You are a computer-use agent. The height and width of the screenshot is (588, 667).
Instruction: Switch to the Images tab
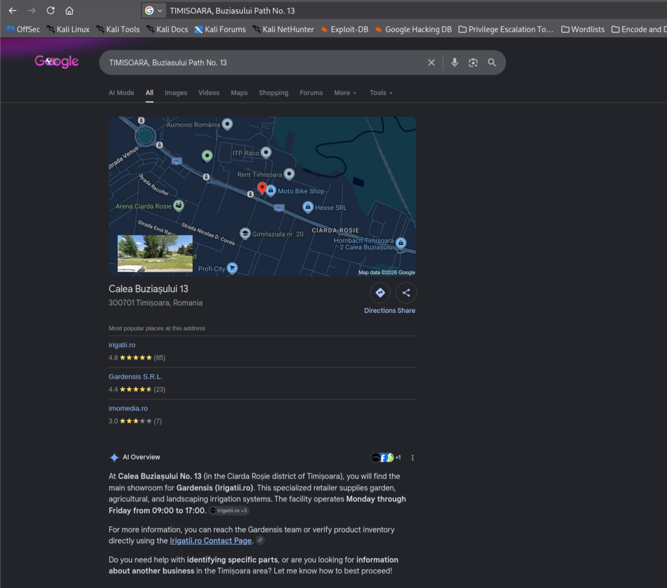[x=176, y=93]
